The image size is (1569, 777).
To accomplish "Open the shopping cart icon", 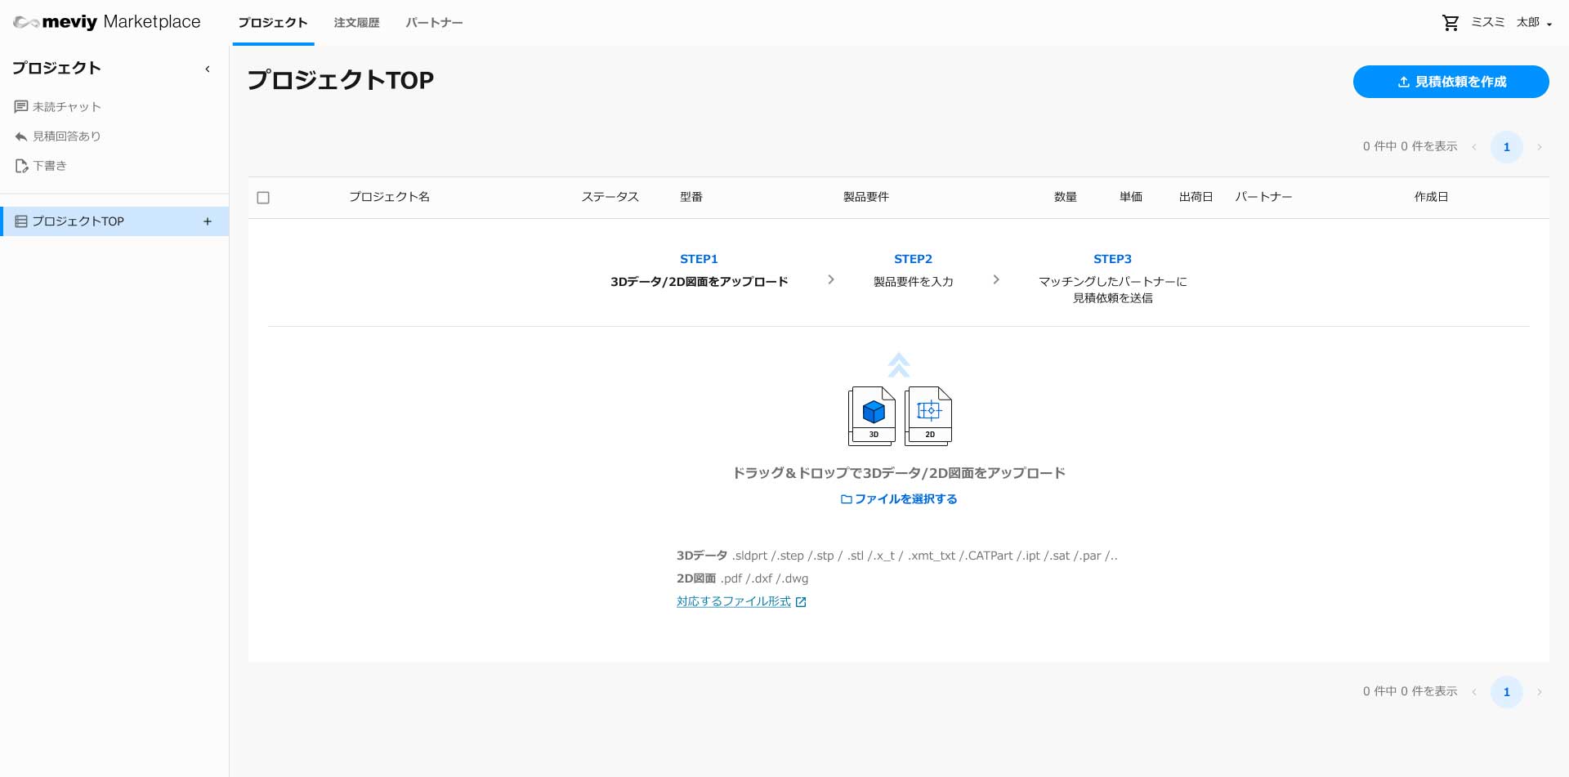I will tap(1451, 23).
